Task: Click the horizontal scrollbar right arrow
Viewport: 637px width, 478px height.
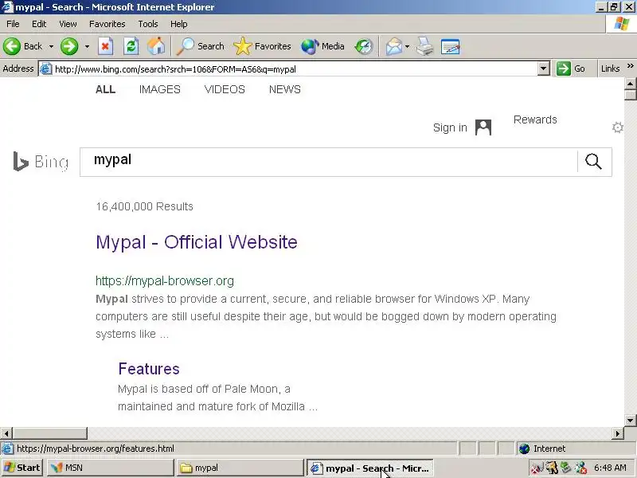Action: (618, 433)
